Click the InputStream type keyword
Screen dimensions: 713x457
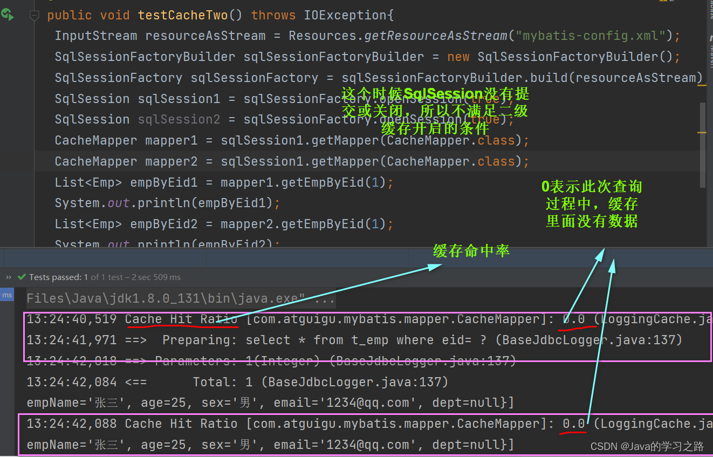click(96, 36)
